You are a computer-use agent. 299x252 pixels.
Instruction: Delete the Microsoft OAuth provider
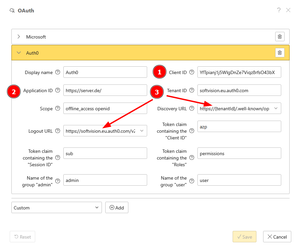280,37
